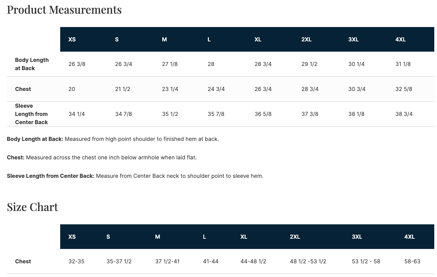Click Chest row label in Product Measurements table
This screenshot has width=437, height=277.
tap(23, 89)
